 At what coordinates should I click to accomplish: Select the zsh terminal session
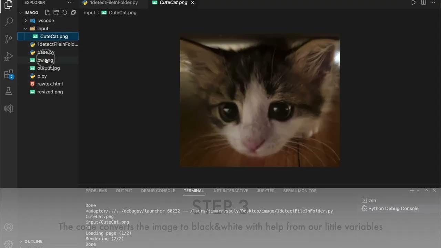372,200
